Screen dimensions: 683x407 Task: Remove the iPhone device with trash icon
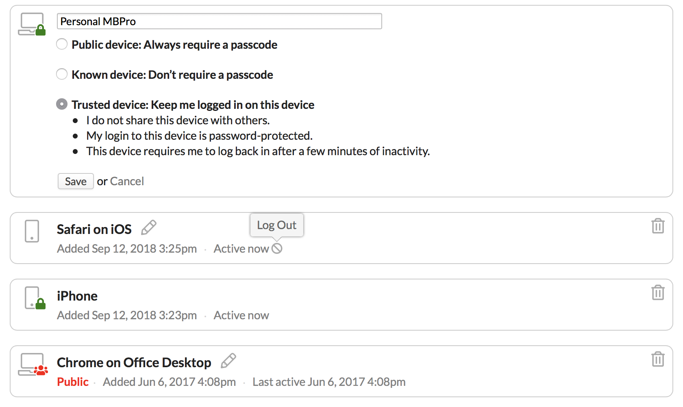click(658, 292)
